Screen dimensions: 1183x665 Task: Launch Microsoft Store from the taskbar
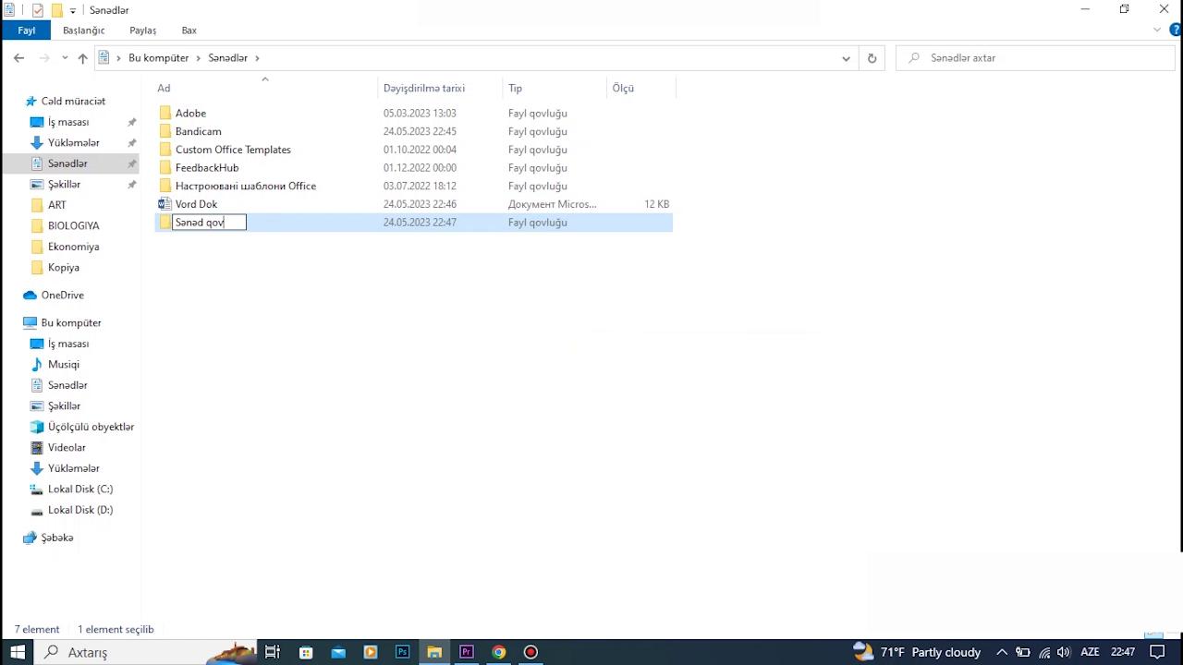pos(306,652)
